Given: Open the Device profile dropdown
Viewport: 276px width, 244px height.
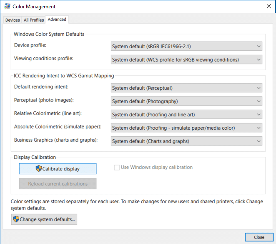Looking at the screenshot, I should [186, 46].
